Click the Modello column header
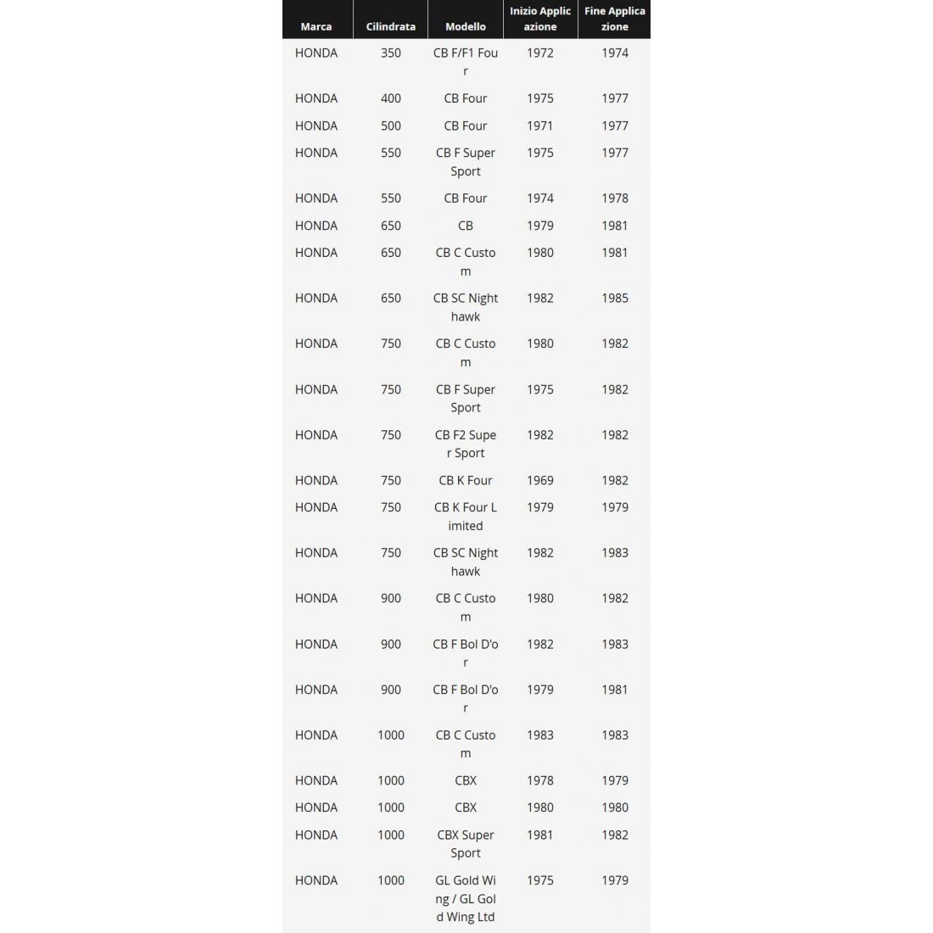 tap(466, 26)
